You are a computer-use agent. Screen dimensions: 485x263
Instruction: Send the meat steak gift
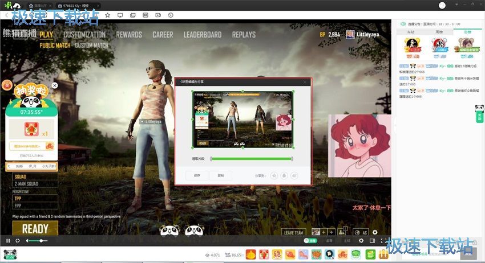[290, 254]
